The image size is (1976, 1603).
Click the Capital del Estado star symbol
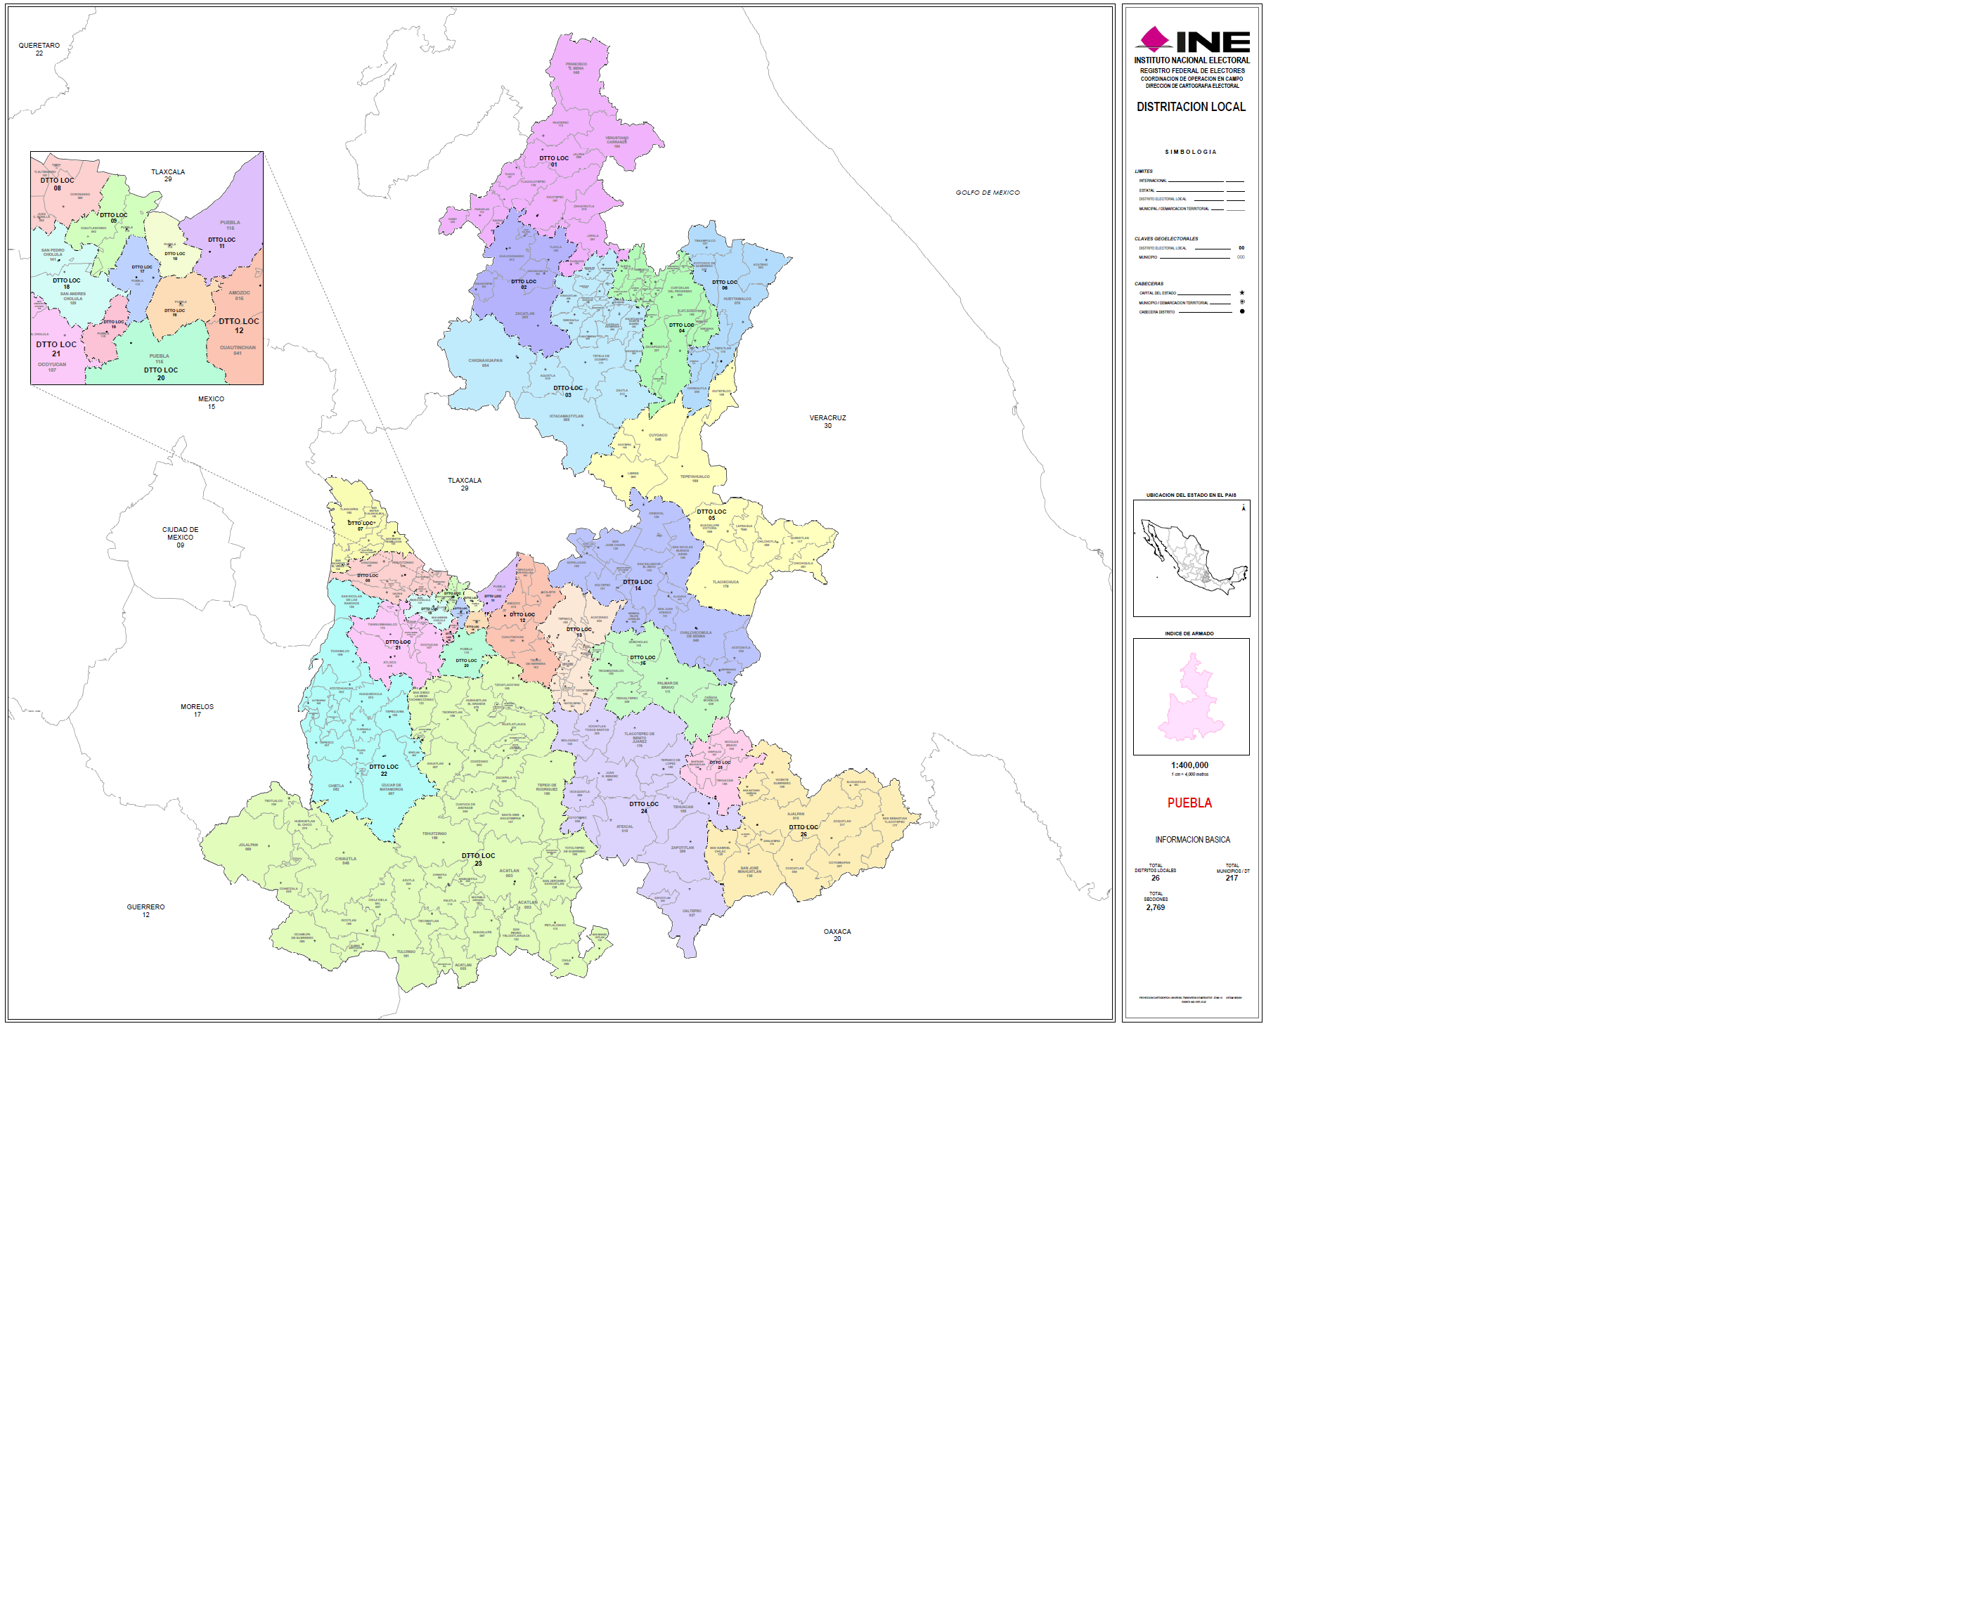pos(1241,293)
